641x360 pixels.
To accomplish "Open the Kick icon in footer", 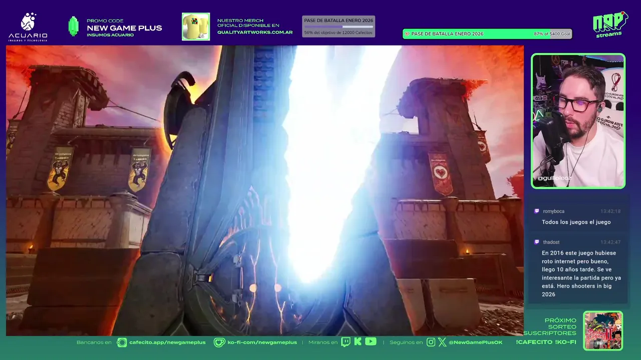I will pyautogui.click(x=358, y=342).
